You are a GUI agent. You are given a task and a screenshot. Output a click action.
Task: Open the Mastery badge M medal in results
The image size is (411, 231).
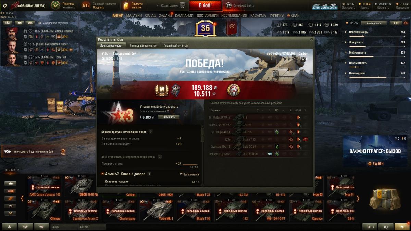point(162,90)
